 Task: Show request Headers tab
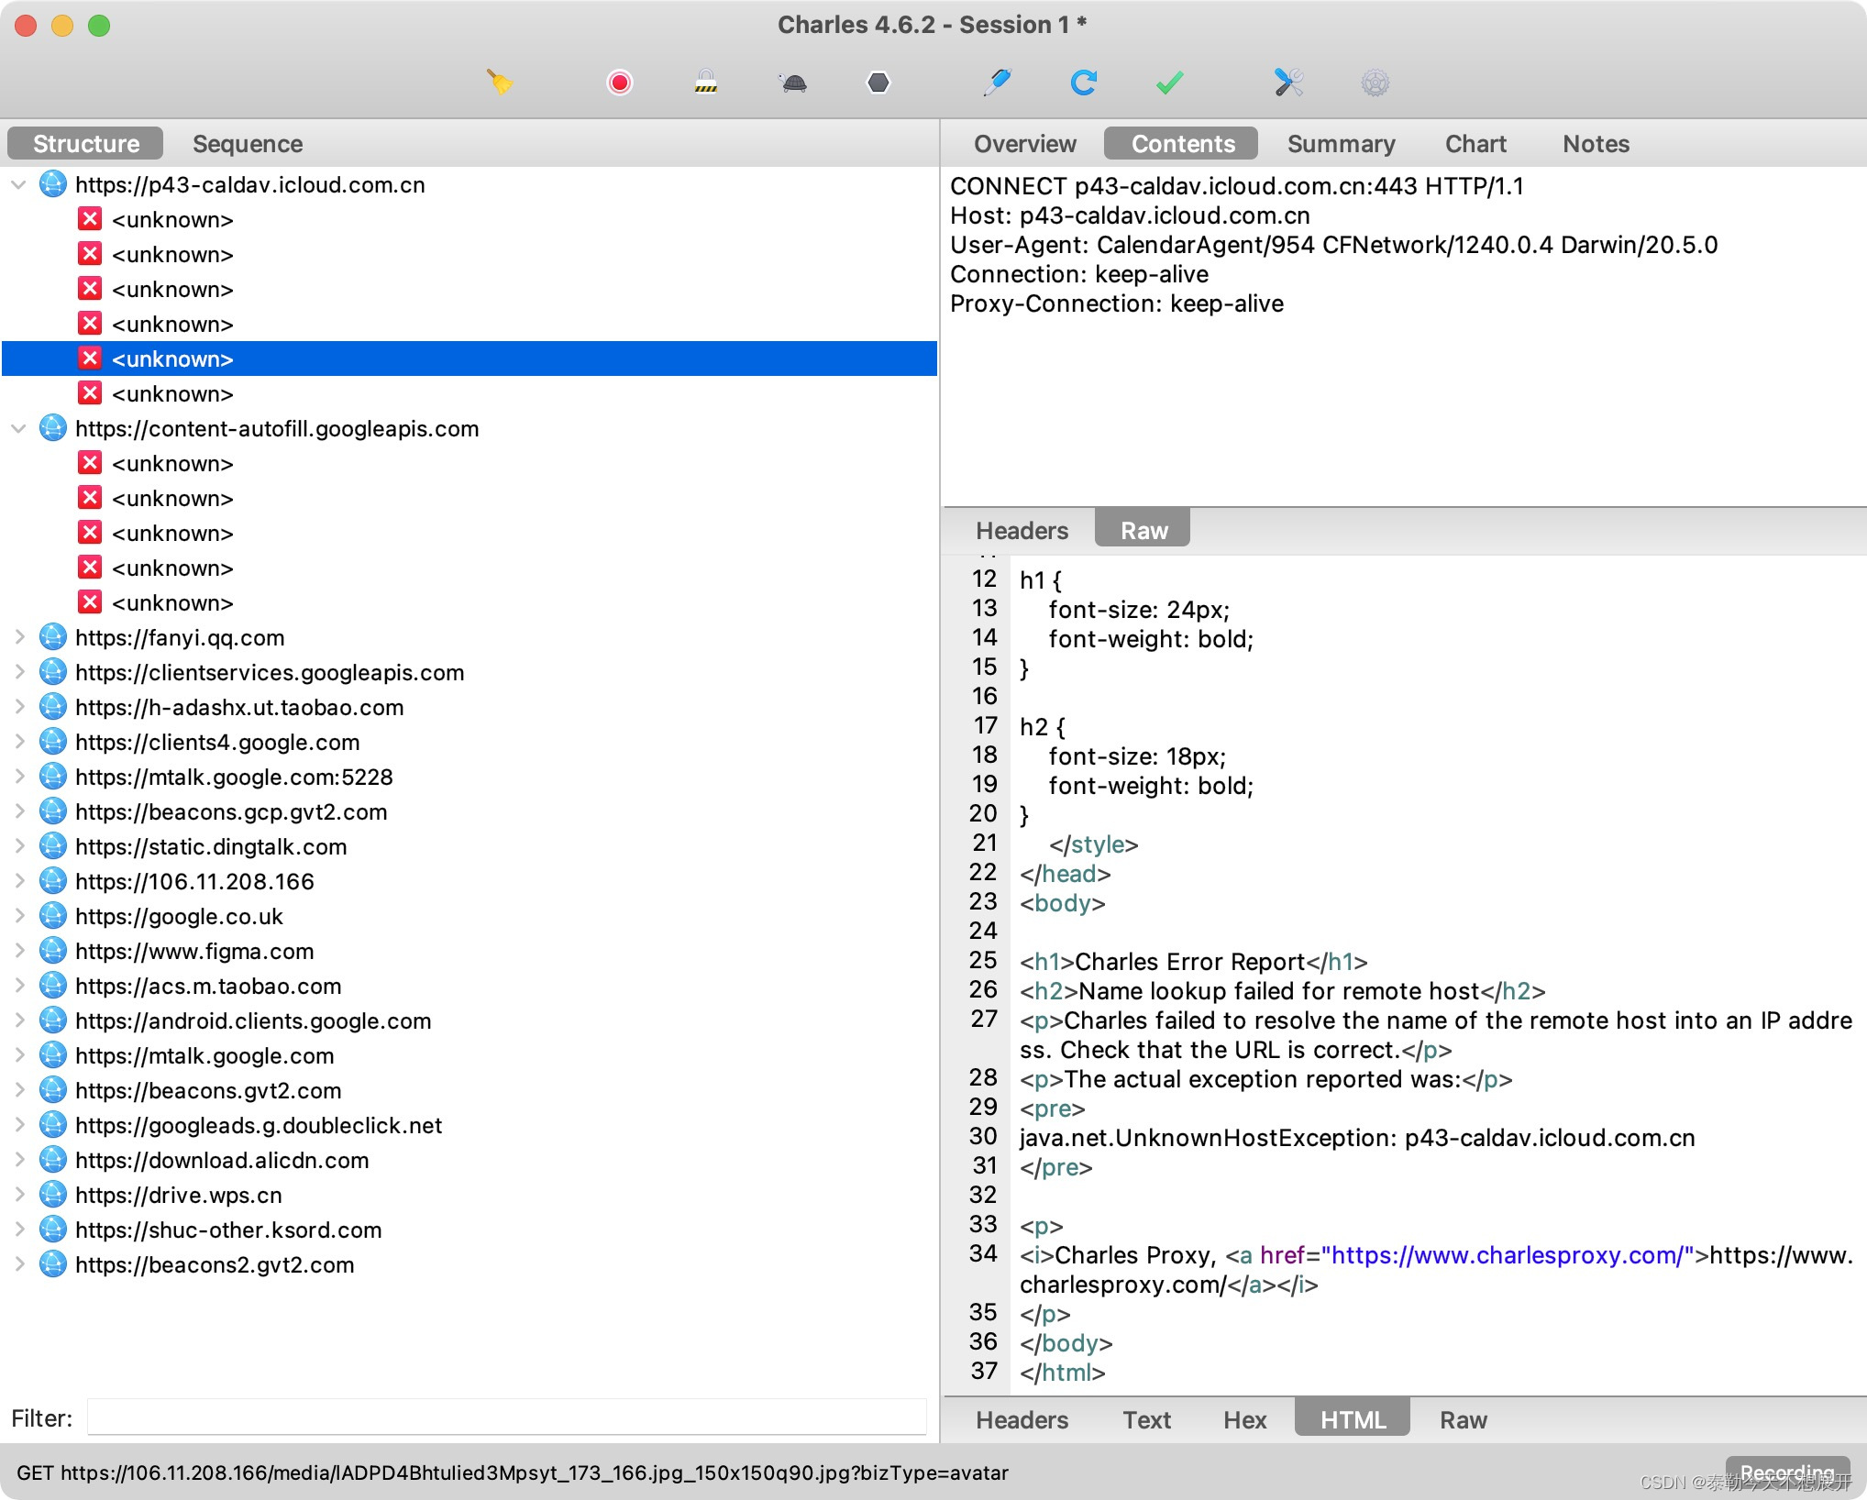click(1022, 531)
